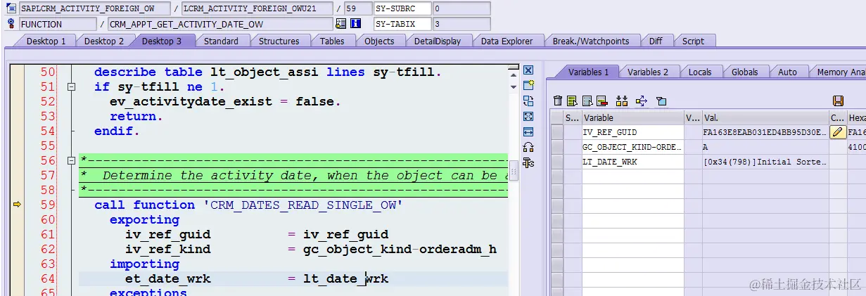Click the SY-SUBRC value field
Image resolution: width=866 pixels, height=296 pixels.
pyautogui.click(x=461, y=9)
